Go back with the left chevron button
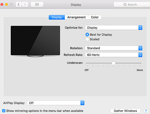Screen dimensions: 150x114 pyautogui.click(x=19, y=4)
